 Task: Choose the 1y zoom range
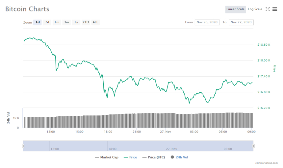[76, 22]
